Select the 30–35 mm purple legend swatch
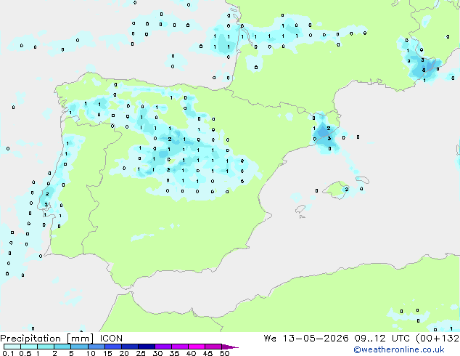 (163, 347)
